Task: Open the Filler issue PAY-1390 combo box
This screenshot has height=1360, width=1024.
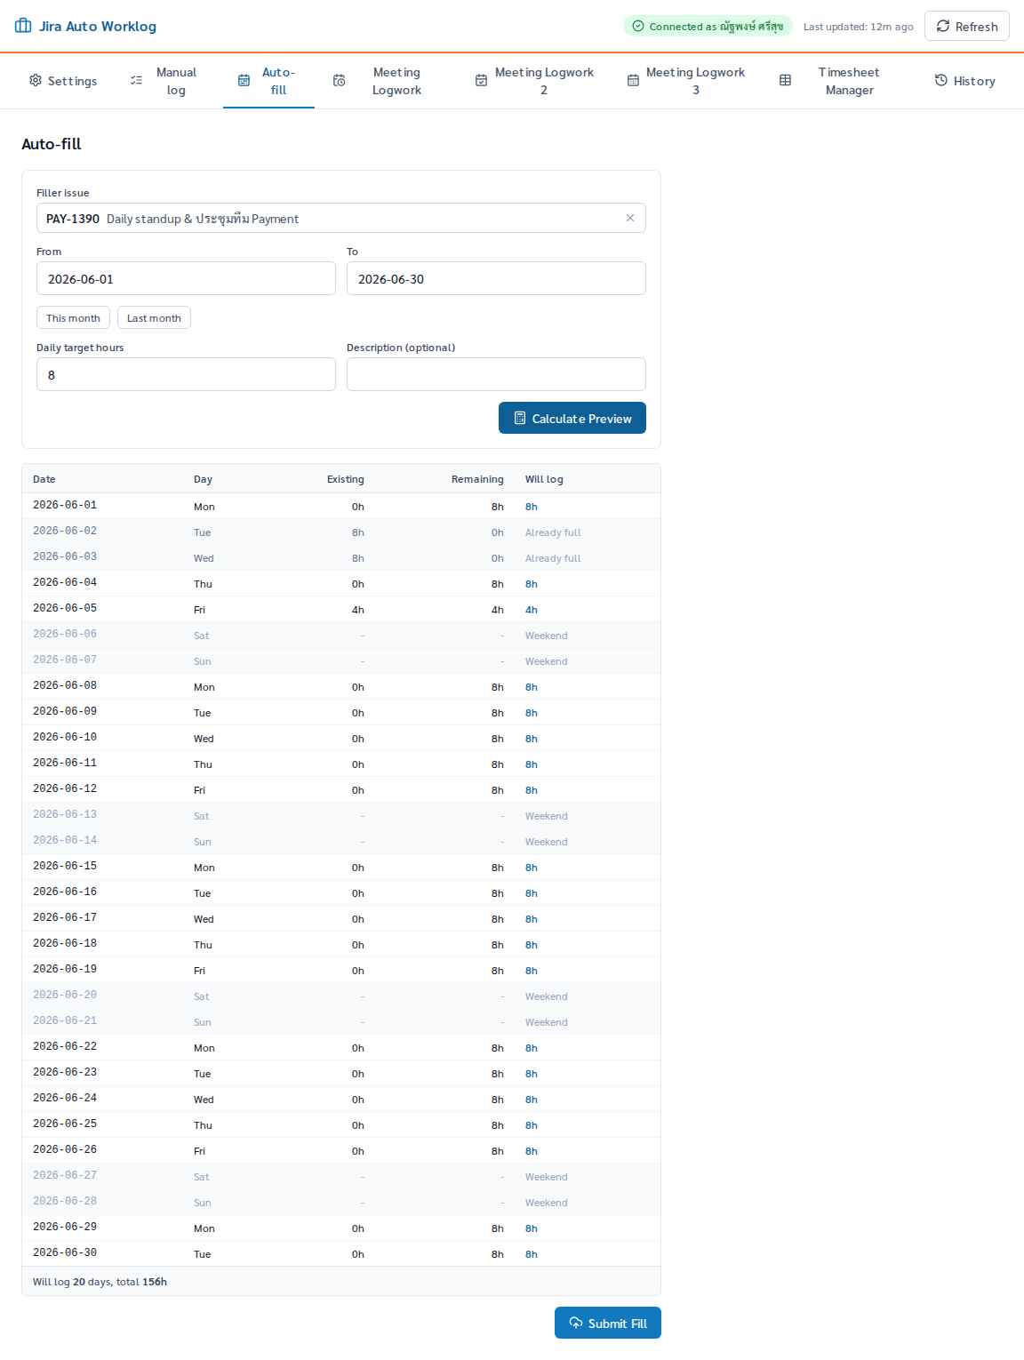Action: (340, 218)
